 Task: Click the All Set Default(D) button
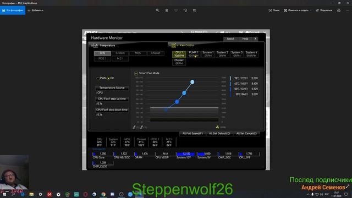pos(219,134)
